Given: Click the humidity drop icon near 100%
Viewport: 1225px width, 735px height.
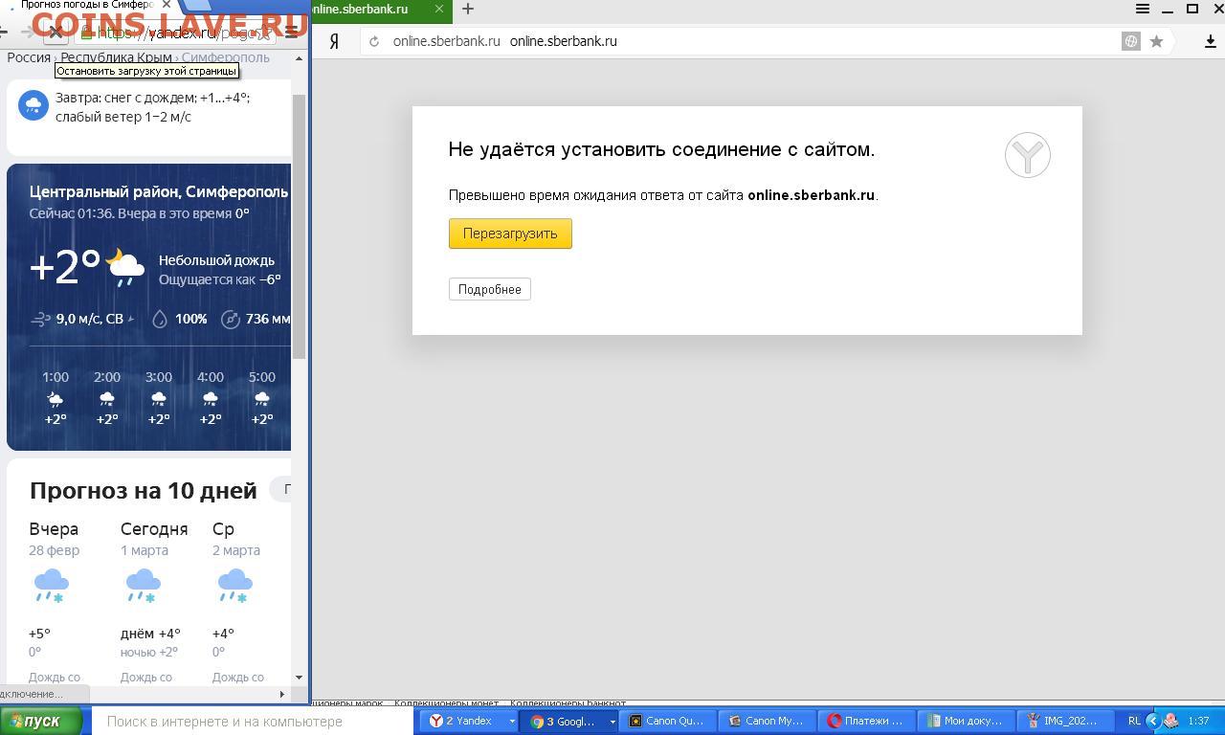Looking at the screenshot, I should pyautogui.click(x=160, y=319).
